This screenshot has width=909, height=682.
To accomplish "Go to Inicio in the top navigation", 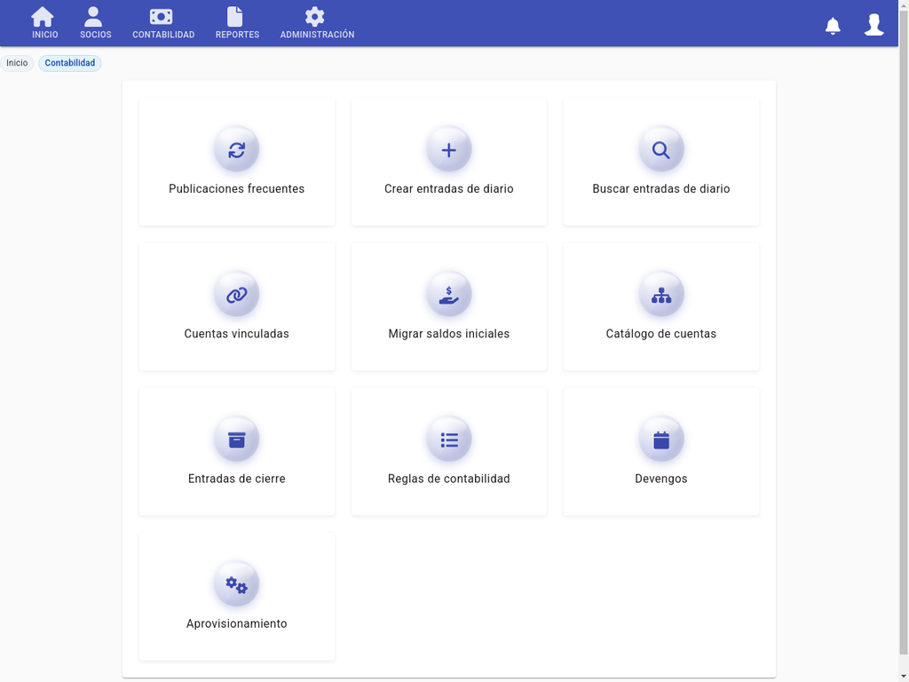I will click(x=44, y=24).
